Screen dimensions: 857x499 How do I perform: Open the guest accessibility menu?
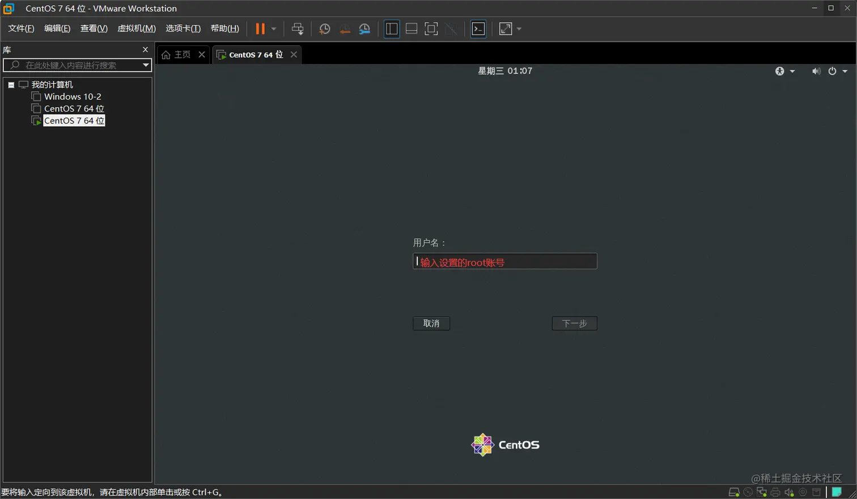coord(785,71)
